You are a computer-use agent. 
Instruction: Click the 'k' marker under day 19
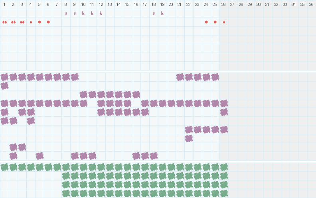[x=162, y=13]
